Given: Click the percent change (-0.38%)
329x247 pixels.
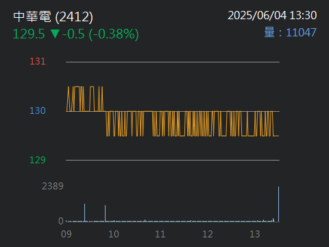Looking at the screenshot, I should click(114, 34).
